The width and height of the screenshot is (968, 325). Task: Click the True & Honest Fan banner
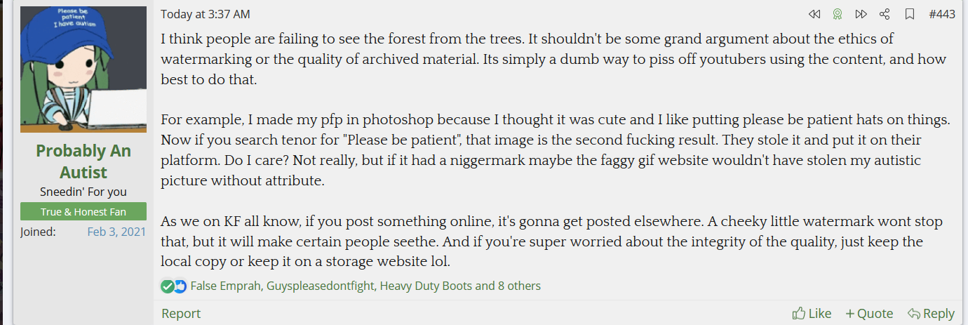(x=83, y=211)
